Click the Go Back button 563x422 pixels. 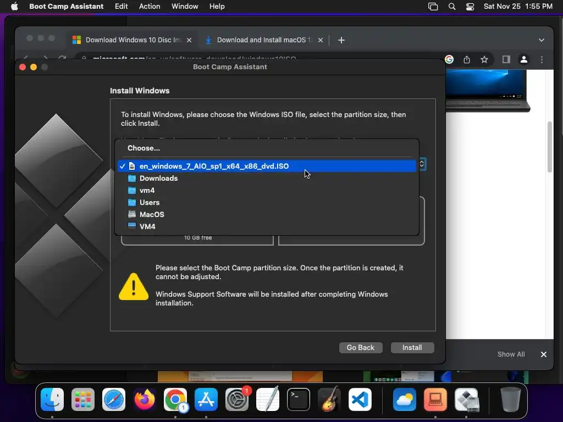click(361, 348)
